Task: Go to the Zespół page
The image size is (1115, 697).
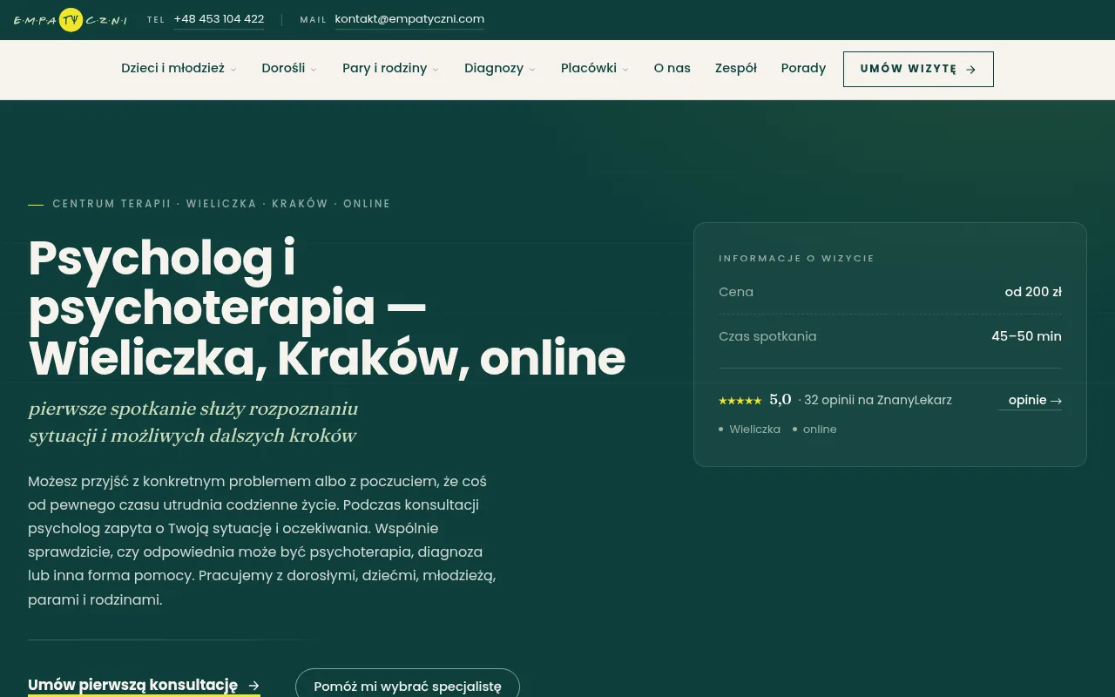Action: tap(736, 68)
